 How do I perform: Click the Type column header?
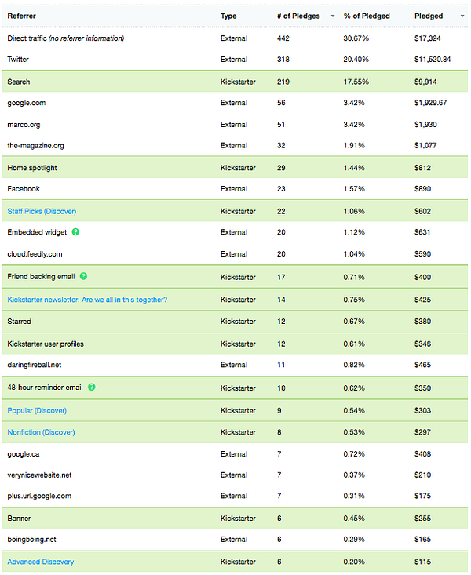[x=228, y=16]
